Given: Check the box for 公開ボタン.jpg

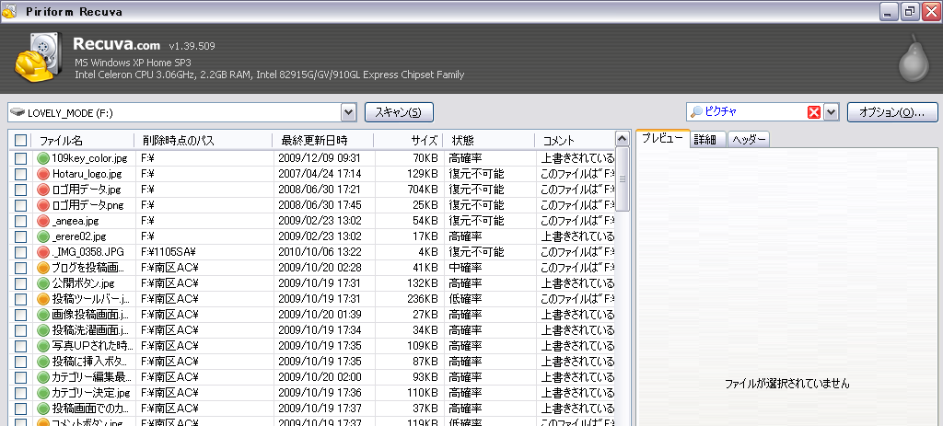Looking at the screenshot, I should point(21,283).
